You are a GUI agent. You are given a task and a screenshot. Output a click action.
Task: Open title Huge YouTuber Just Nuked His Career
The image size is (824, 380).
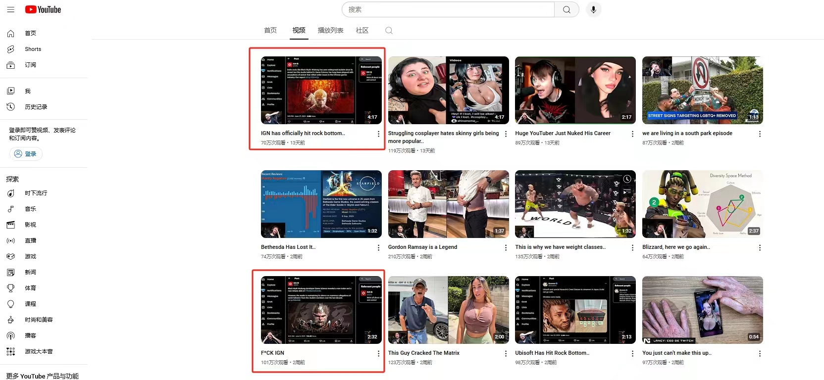563,133
